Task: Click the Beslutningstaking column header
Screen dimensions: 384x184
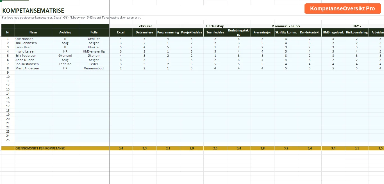Action: point(239,32)
